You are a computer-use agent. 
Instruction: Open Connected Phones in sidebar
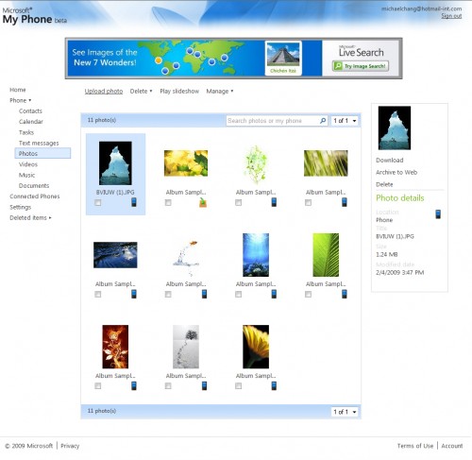click(x=35, y=196)
